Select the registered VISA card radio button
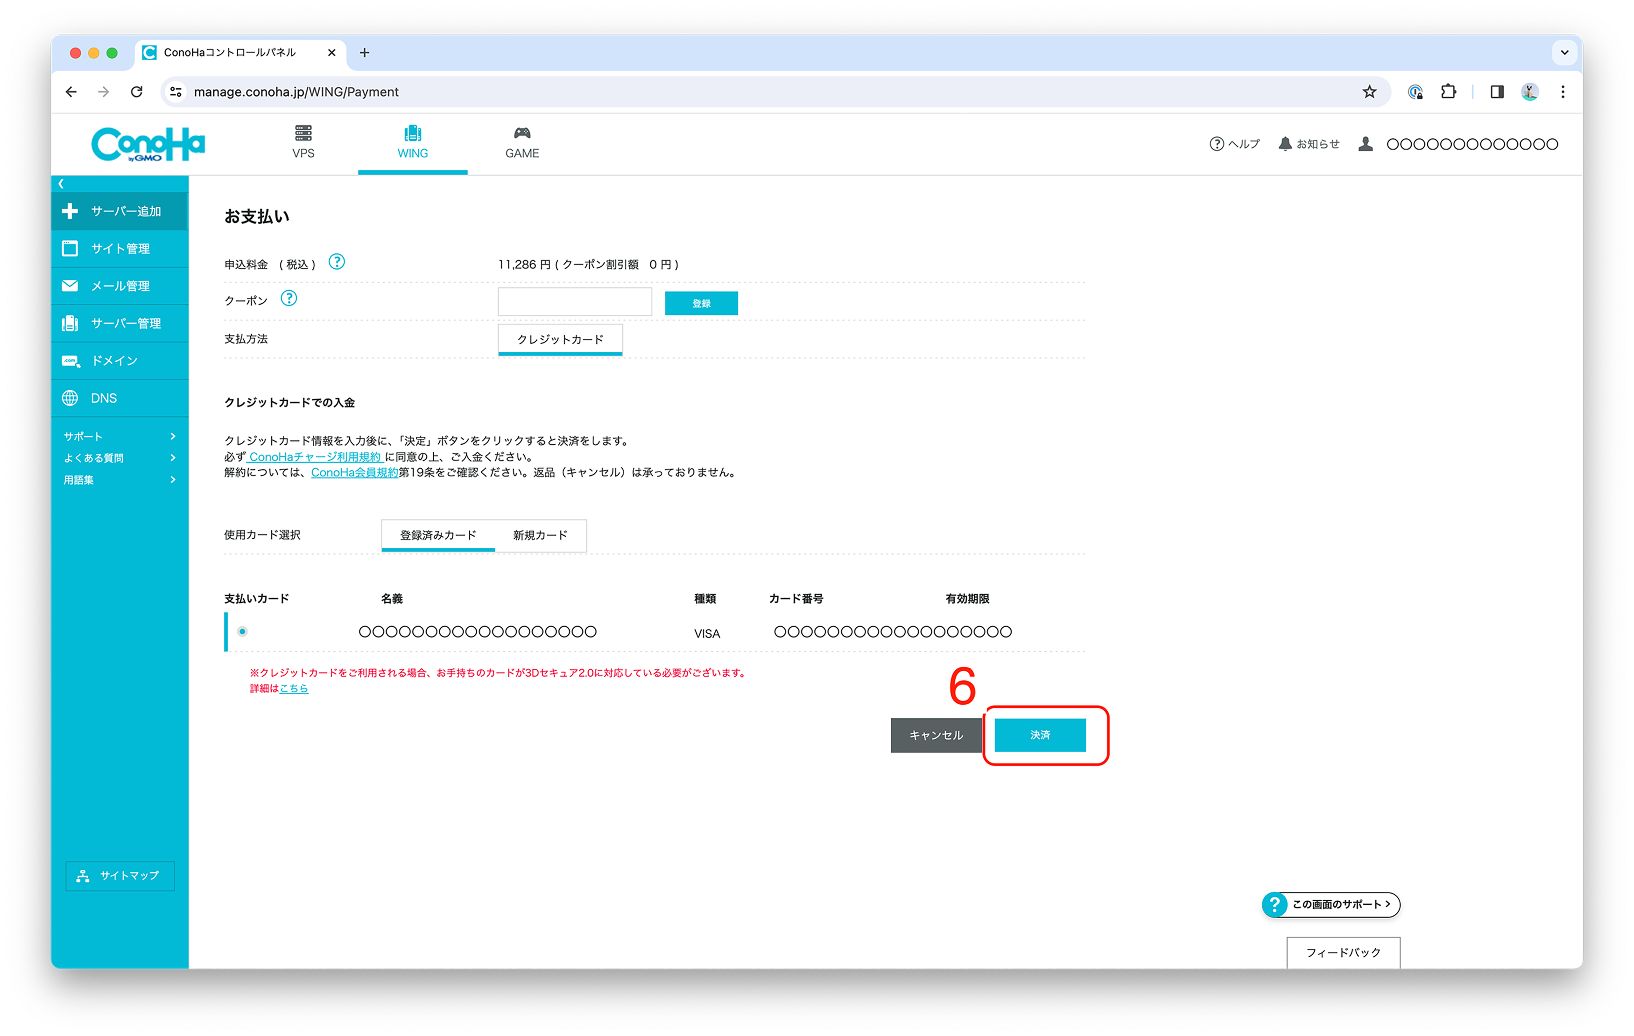Image resolution: width=1634 pixels, height=1036 pixels. click(243, 631)
